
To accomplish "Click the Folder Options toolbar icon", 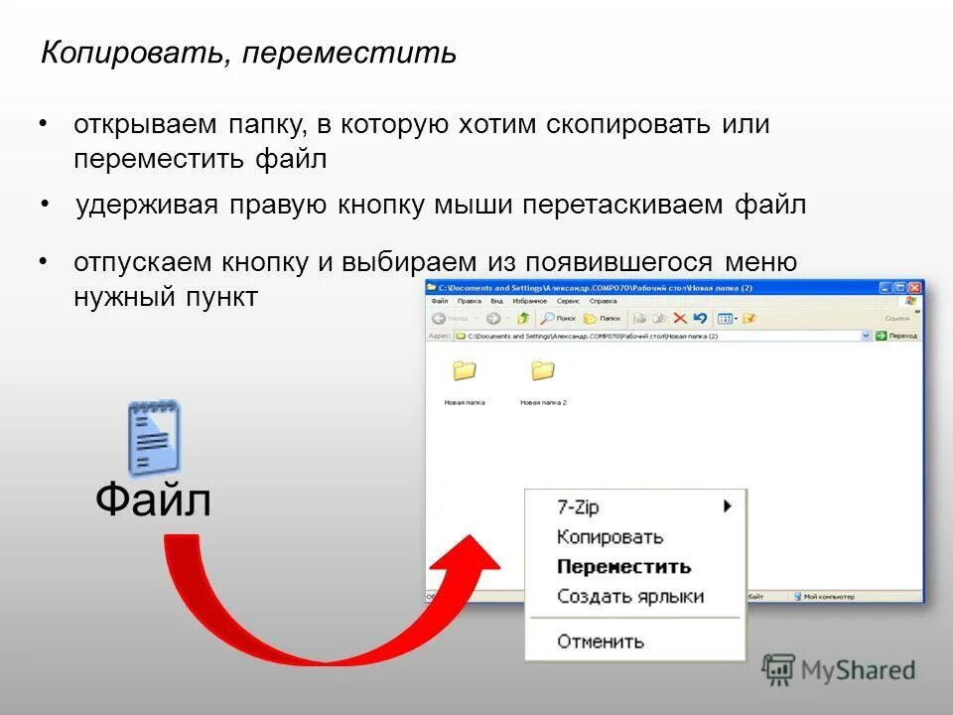I will (749, 318).
